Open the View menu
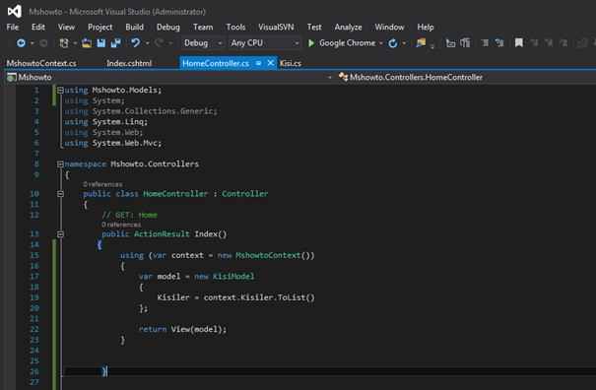 [x=66, y=27]
